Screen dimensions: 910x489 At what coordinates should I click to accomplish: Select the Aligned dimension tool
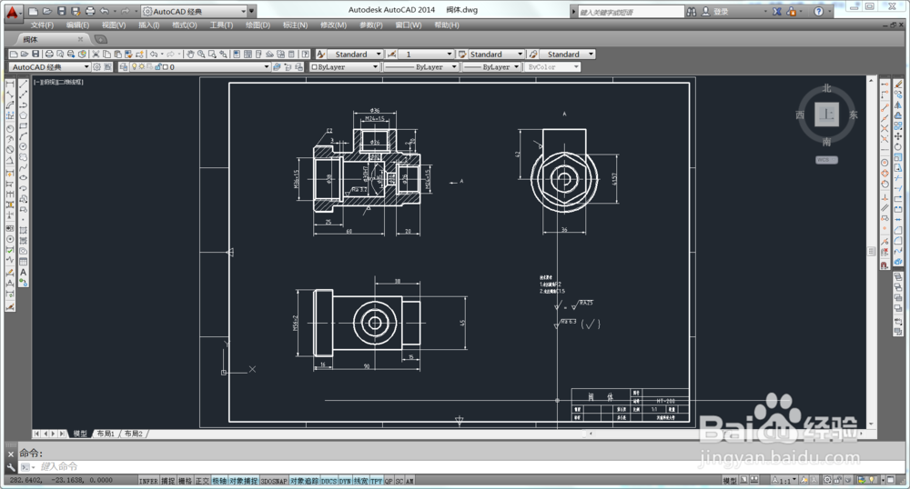click(x=10, y=95)
